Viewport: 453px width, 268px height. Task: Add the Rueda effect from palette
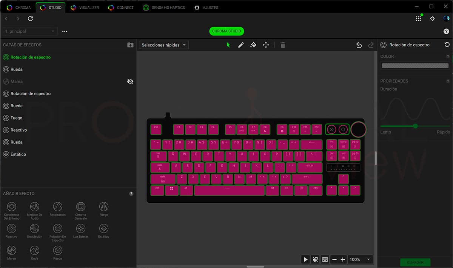tap(57, 253)
